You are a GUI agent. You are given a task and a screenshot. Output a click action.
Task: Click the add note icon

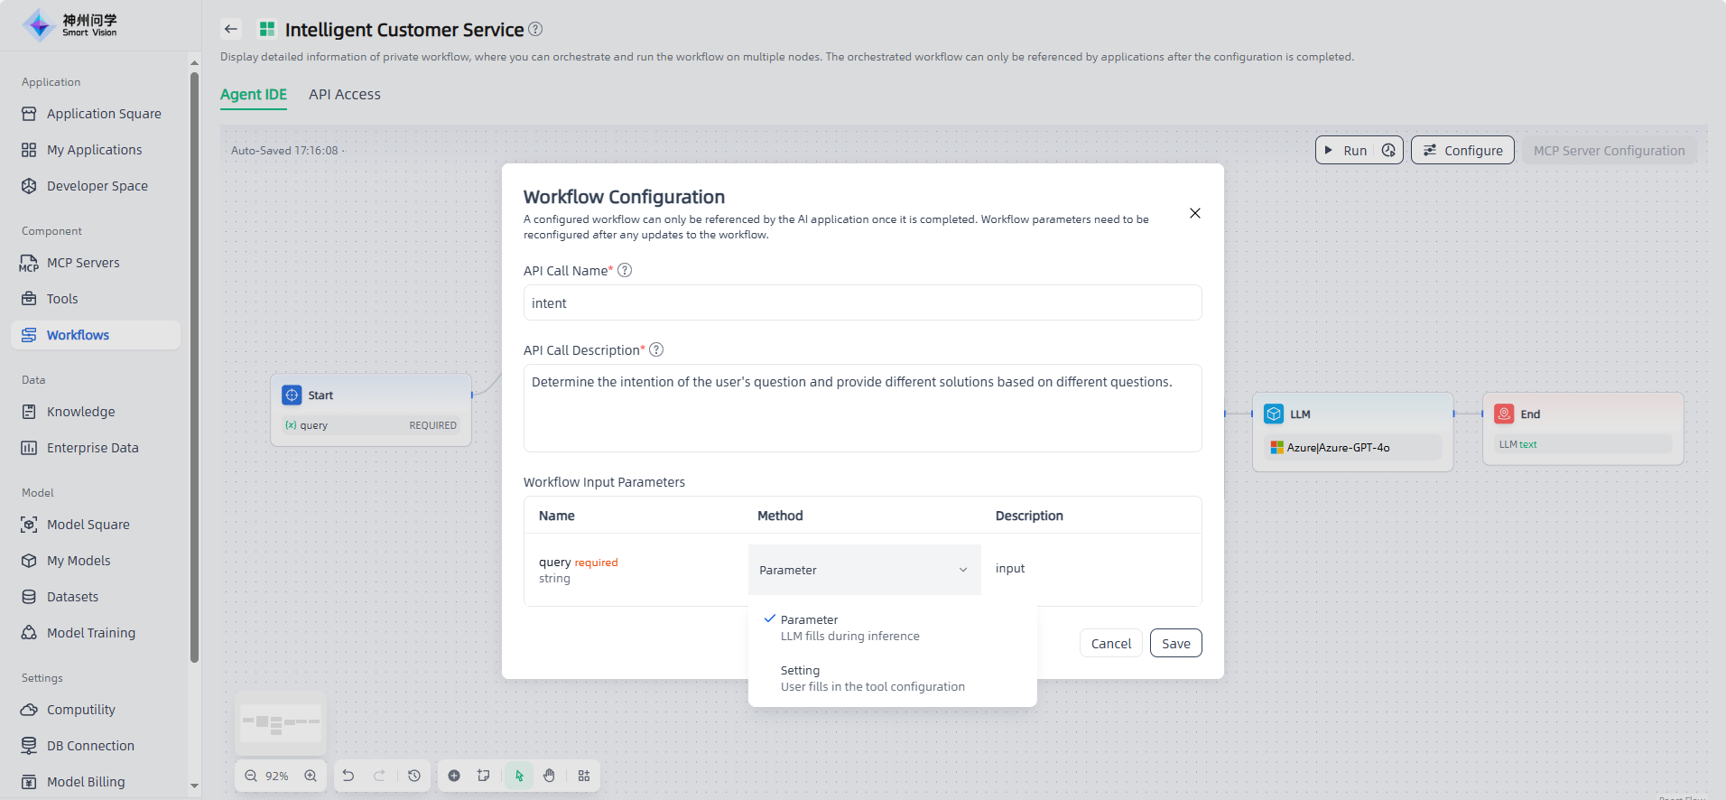pos(484,776)
